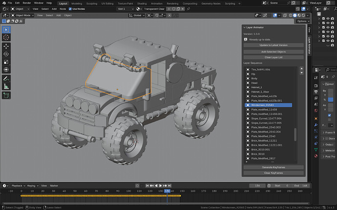This screenshot has width=337, height=210.
Task: Jump to the last frame
Action: 169,186
